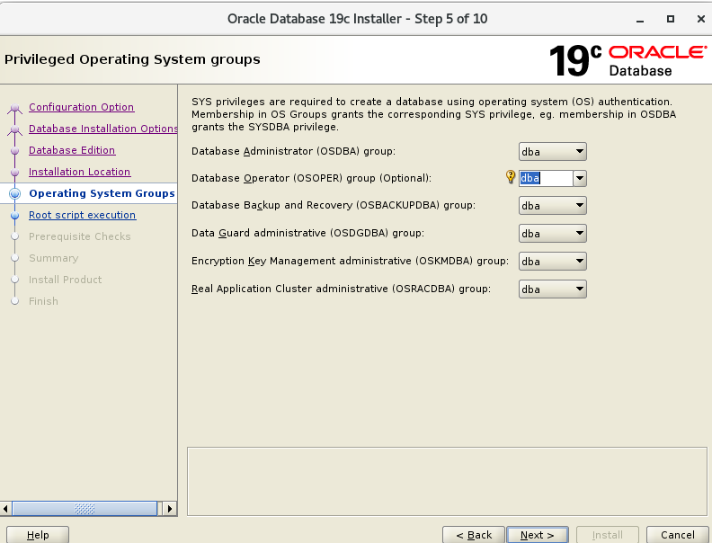
Task: Click the sidebar scroll right arrow
Action: (x=169, y=509)
